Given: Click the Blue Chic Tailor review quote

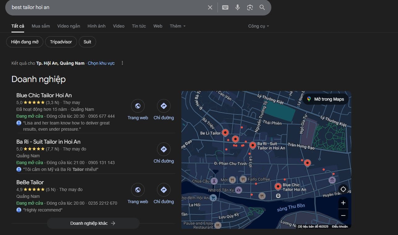Looking at the screenshot, I should tap(66, 126).
